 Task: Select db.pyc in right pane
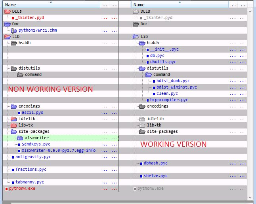pos(157,56)
